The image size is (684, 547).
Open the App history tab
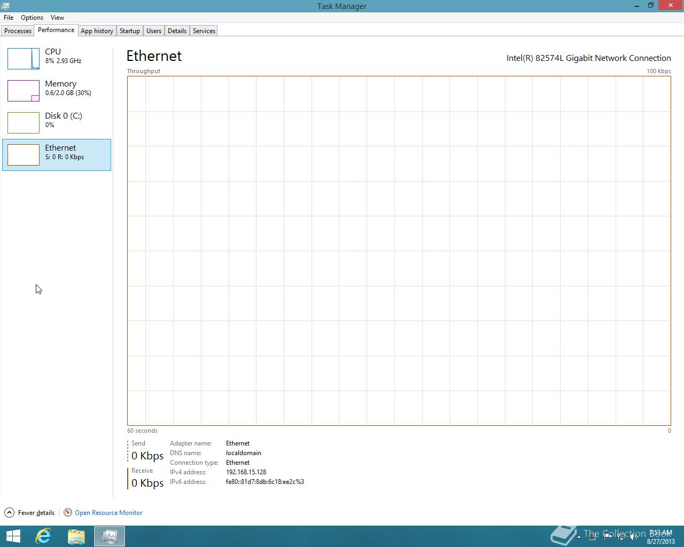97,31
